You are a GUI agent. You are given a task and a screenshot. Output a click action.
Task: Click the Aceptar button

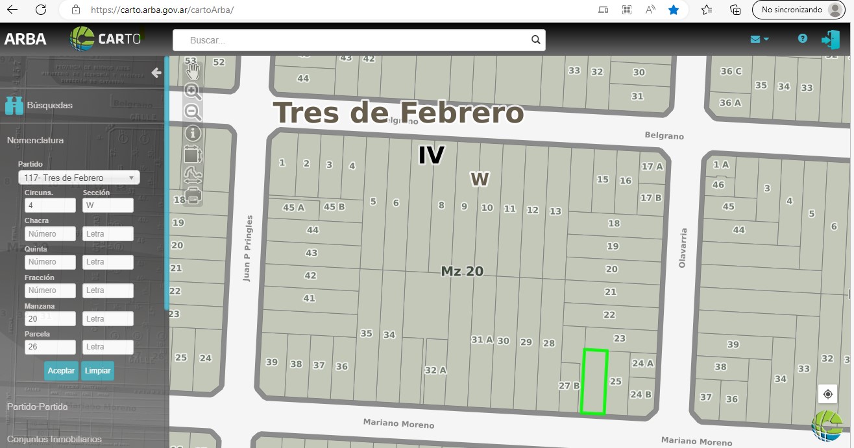coord(61,371)
